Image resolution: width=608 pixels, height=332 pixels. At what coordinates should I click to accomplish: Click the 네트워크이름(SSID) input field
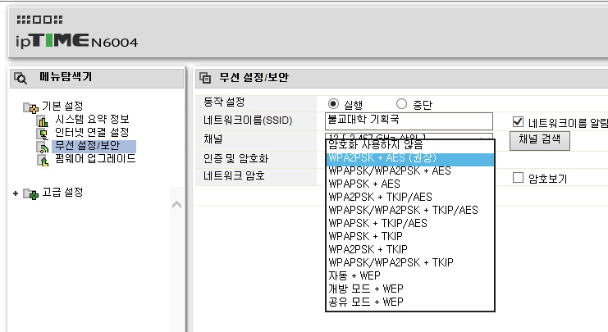tap(409, 121)
